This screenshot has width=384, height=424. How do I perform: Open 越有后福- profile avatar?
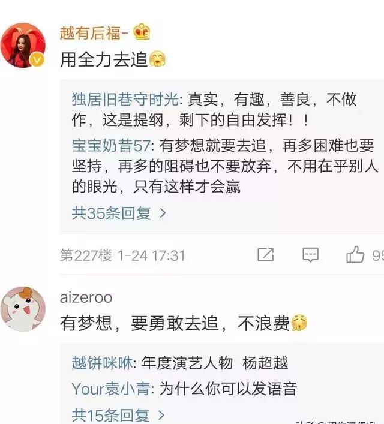click(x=23, y=45)
